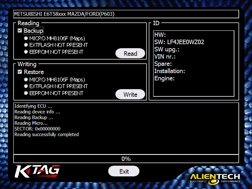Click the SW: LF4JEE0WZ02 line
Image resolution: width=252 pixels, height=189 pixels.
click(x=179, y=42)
